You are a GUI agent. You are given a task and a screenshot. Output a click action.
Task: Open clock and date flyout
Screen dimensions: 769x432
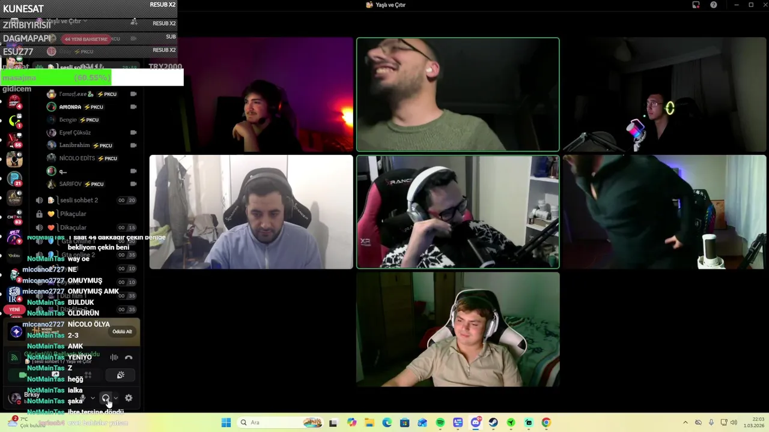pyautogui.click(x=755, y=422)
